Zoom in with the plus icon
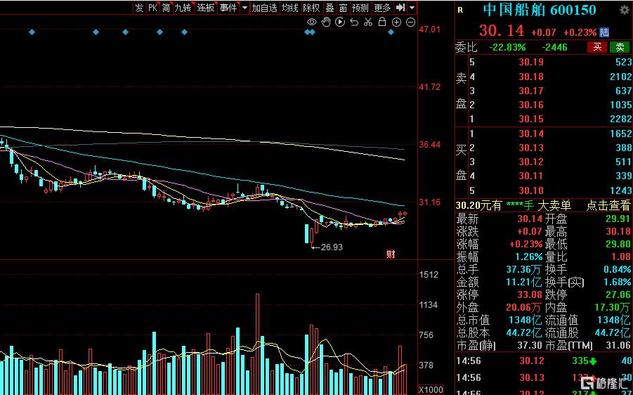 [396, 22]
